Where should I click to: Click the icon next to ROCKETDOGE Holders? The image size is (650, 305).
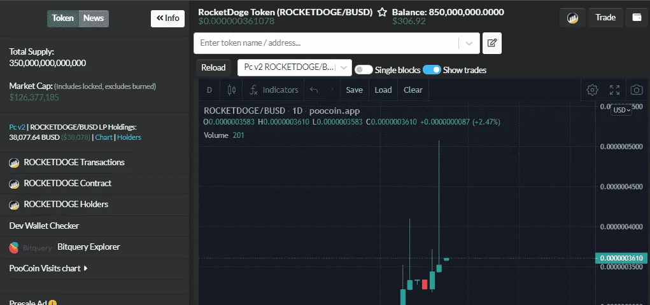click(15, 205)
